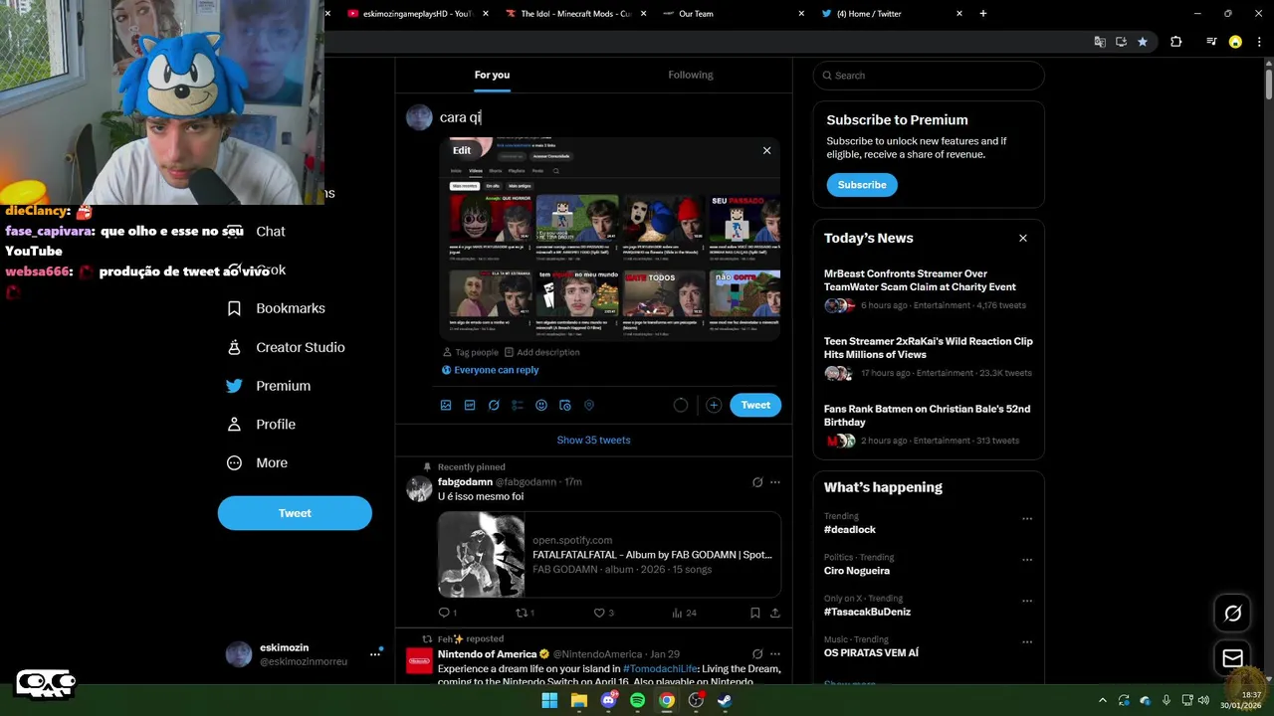1274x716 pixels.
Task: Open the floating Messages button
Action: 1232,658
